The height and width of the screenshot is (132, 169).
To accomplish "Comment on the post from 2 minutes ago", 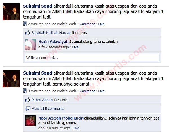I will tap(87, 24).
